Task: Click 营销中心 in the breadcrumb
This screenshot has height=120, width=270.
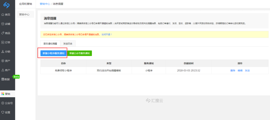Action: pos(44,4)
